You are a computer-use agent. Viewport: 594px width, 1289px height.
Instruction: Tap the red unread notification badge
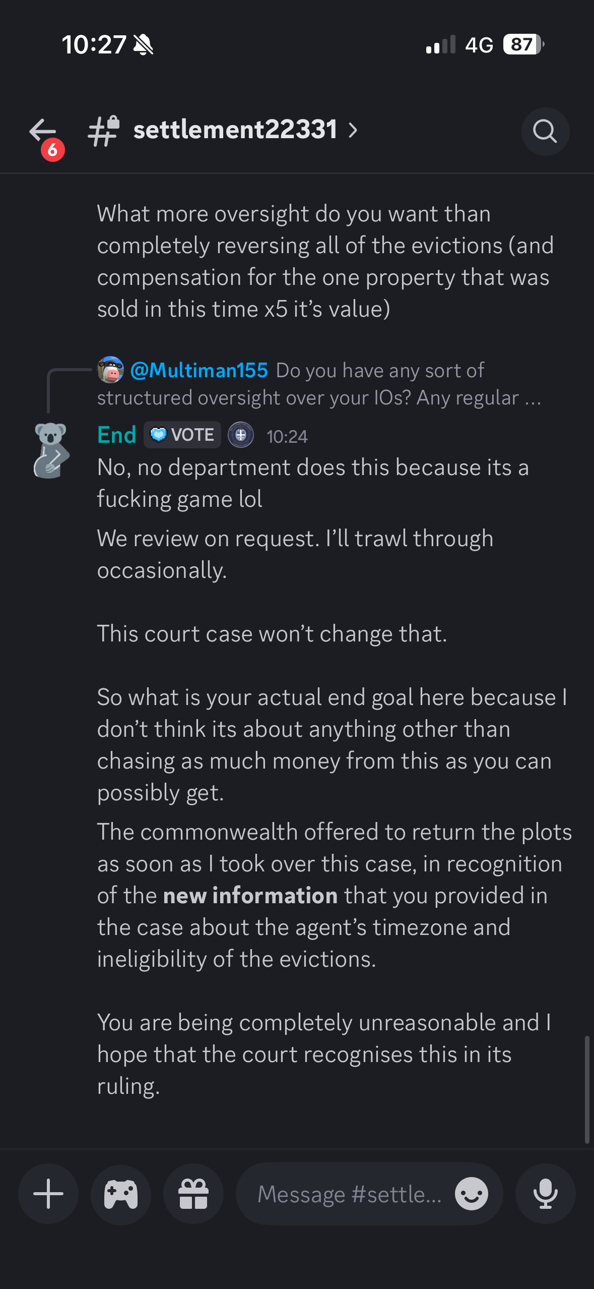(53, 150)
